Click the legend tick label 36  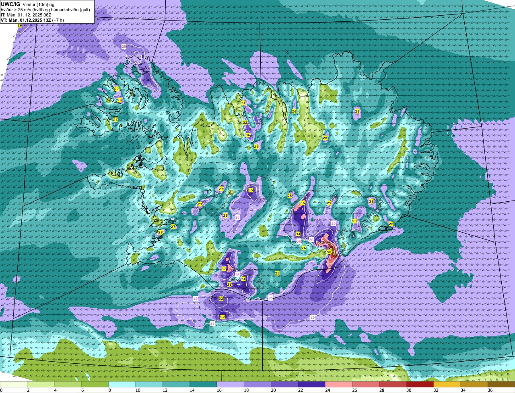490,390
